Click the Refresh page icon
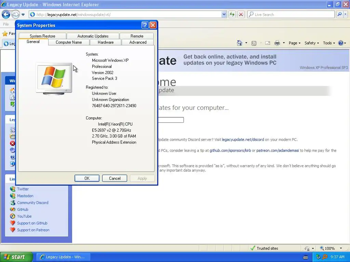Screen dimensions: 350x262 (232, 14)
